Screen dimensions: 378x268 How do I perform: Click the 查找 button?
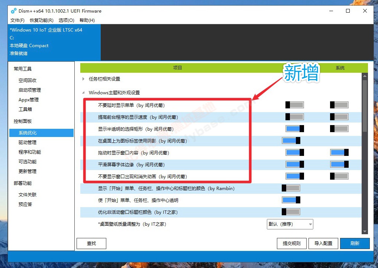[x=91, y=244]
